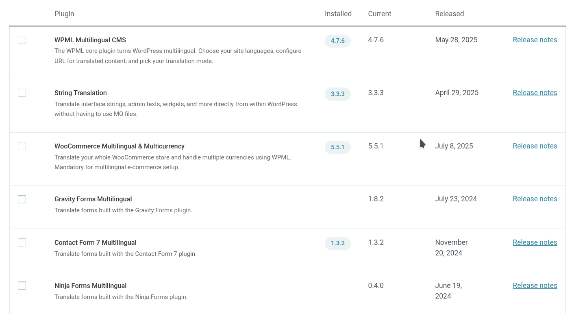Click the Plugin column header
This screenshot has width=574, height=314.
(64, 14)
